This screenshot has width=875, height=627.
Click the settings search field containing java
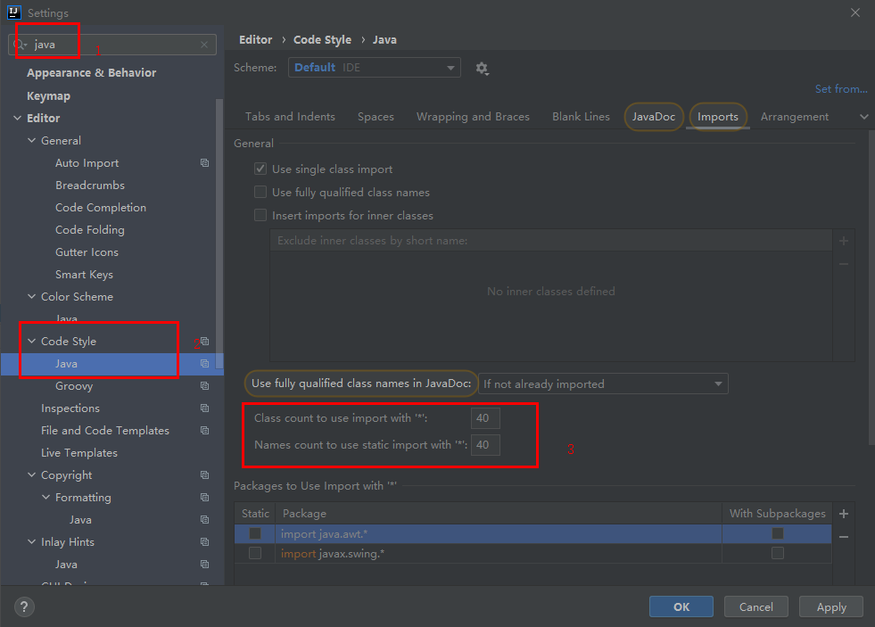pos(112,45)
